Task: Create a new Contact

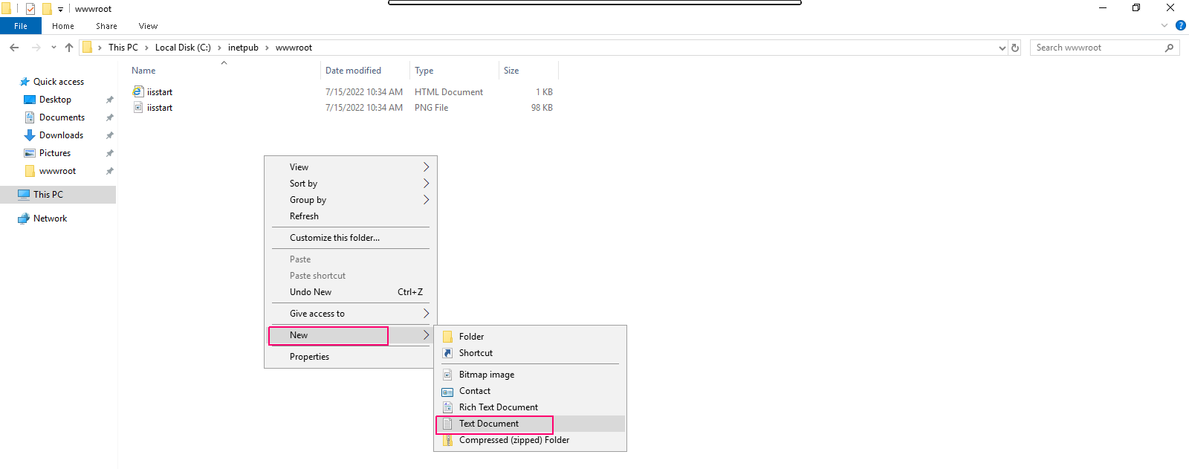Action: click(x=530, y=391)
